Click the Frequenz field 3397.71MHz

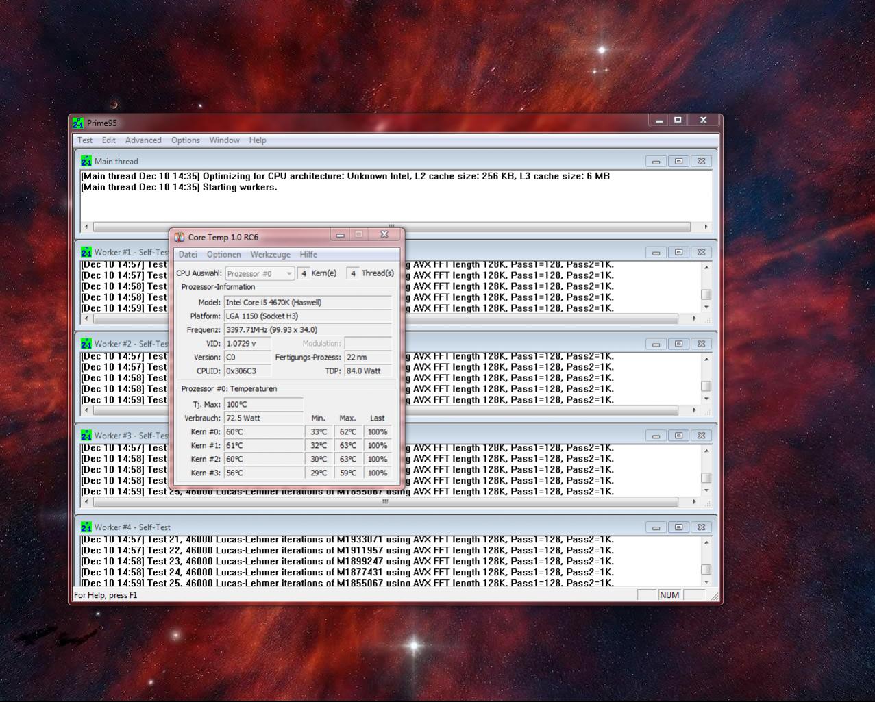click(308, 329)
